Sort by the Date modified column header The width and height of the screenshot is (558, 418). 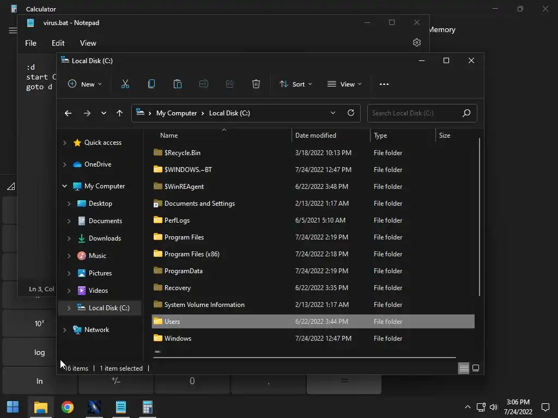331,136
